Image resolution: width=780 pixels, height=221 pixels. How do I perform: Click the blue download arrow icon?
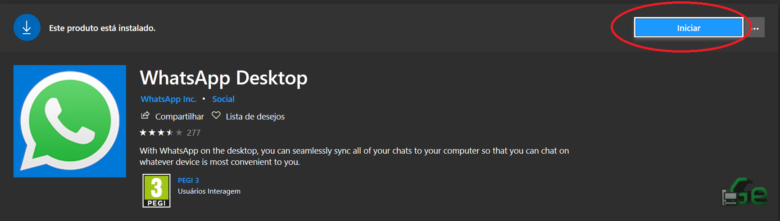[27, 27]
